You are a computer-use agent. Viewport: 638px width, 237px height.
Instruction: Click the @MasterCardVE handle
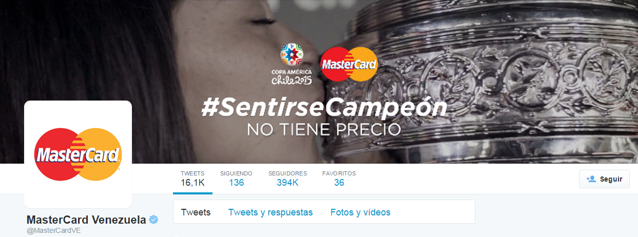click(x=54, y=230)
